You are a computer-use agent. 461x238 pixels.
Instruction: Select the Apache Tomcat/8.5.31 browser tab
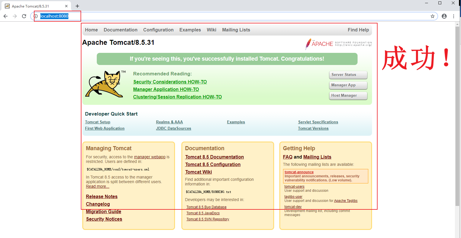[x=36, y=6]
